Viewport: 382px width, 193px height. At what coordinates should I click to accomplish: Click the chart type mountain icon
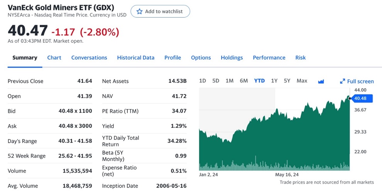321,81
